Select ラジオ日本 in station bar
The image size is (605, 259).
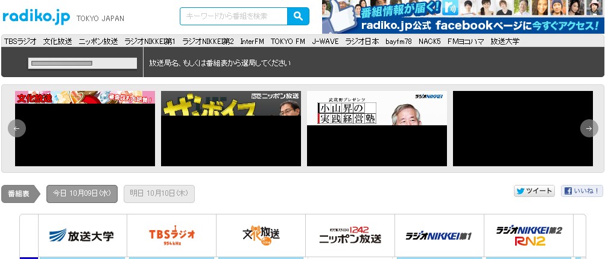click(x=362, y=41)
